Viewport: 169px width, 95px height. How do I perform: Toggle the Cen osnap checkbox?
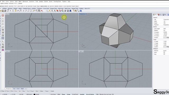point(14,91)
